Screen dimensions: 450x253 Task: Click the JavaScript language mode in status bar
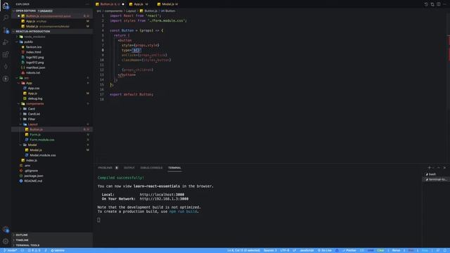[307, 250]
